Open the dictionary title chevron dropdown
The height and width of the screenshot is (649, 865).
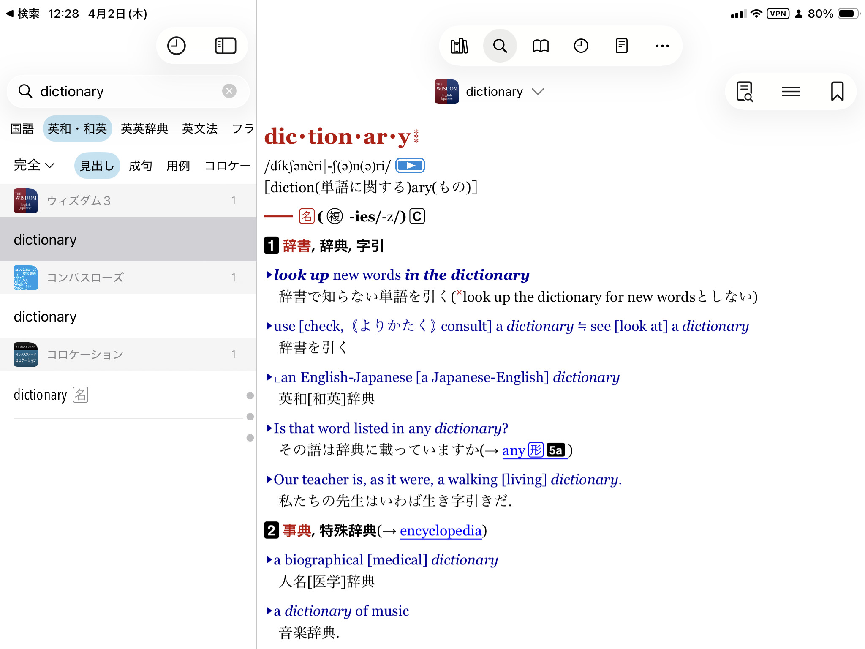[538, 92]
